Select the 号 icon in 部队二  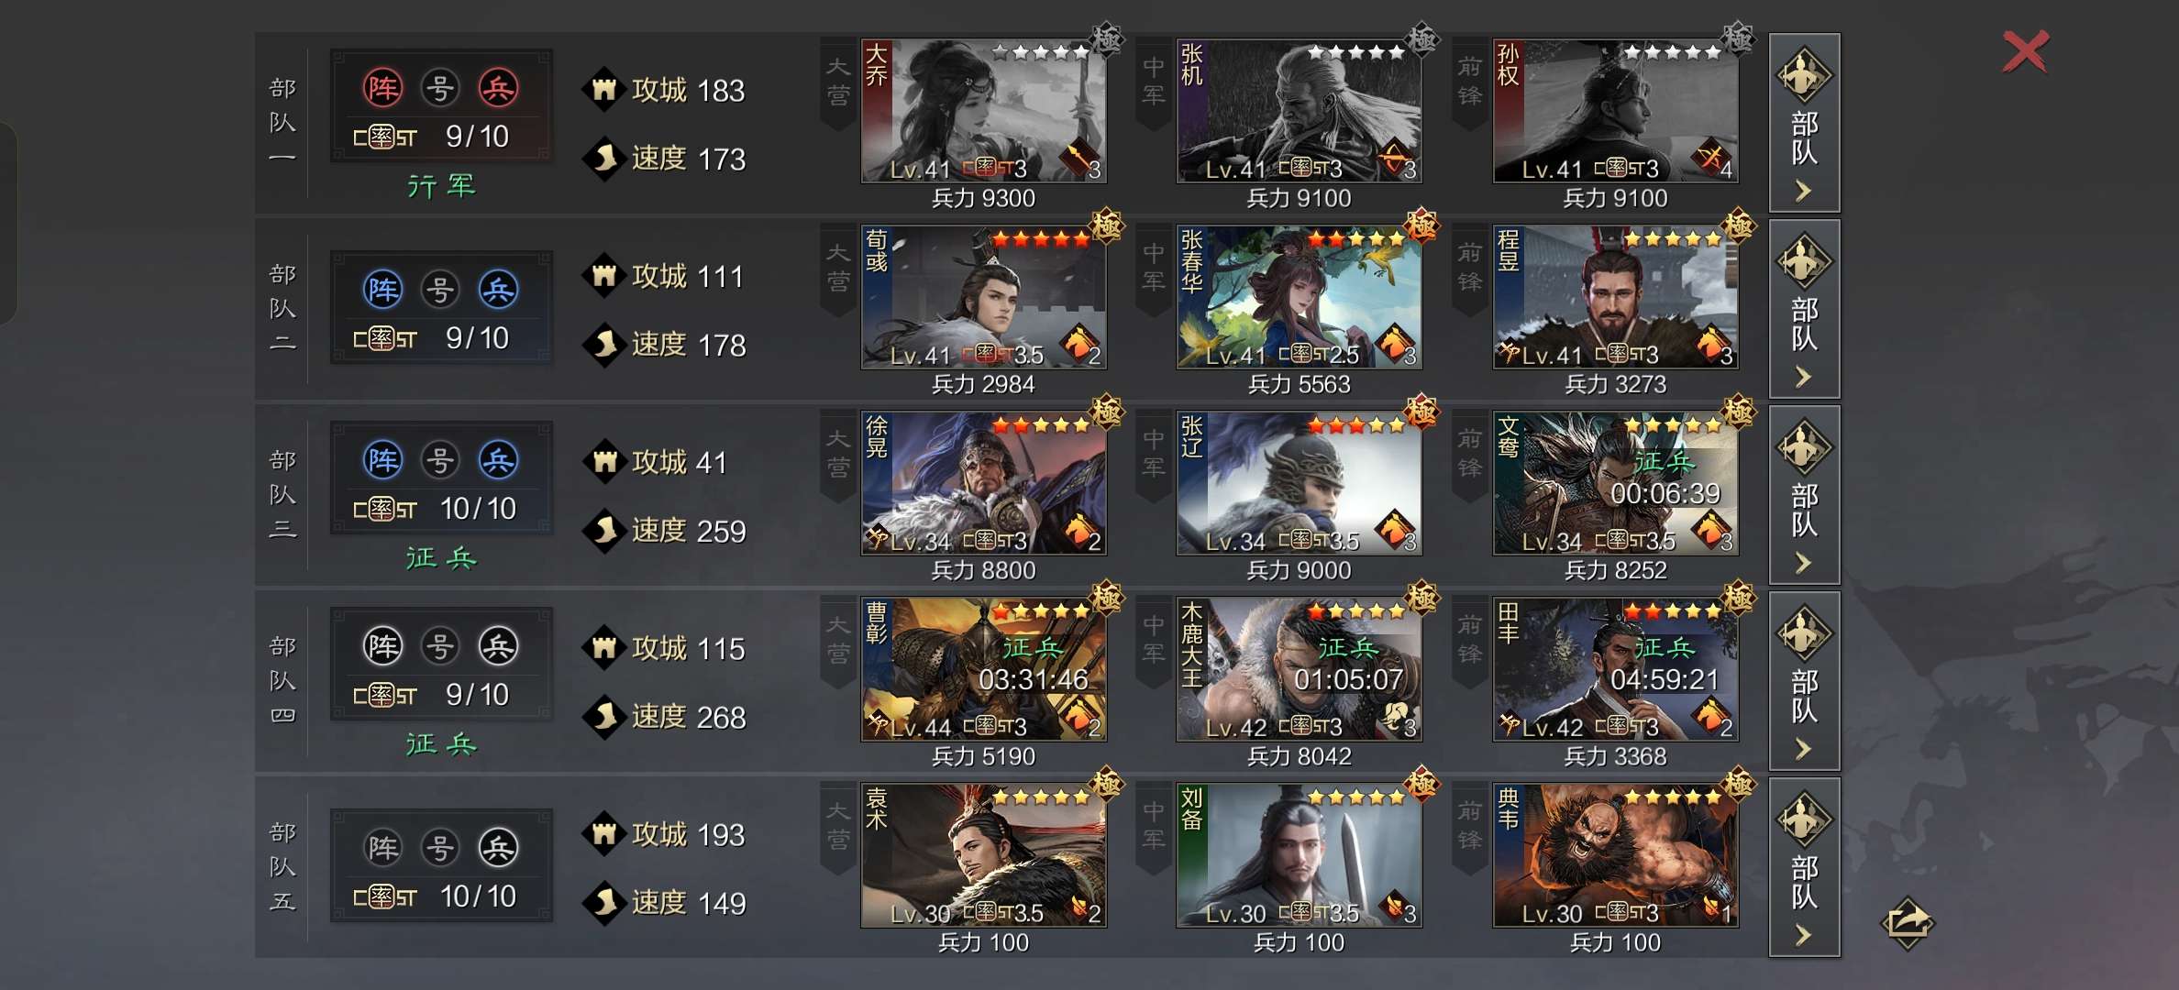click(x=440, y=290)
